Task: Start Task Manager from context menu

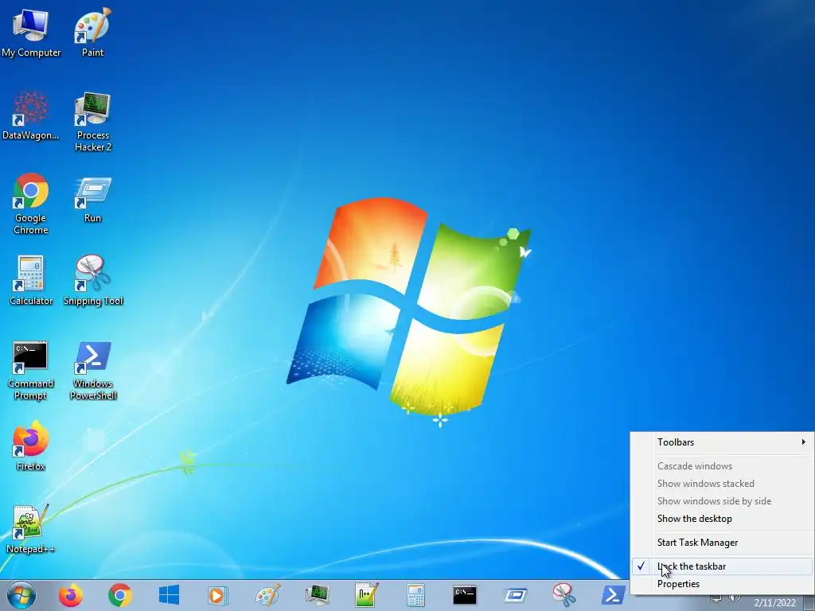Action: [723, 543]
